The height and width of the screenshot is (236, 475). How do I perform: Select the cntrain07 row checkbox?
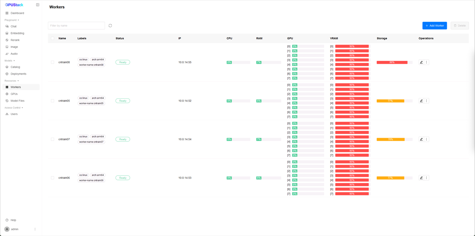pyautogui.click(x=53, y=140)
